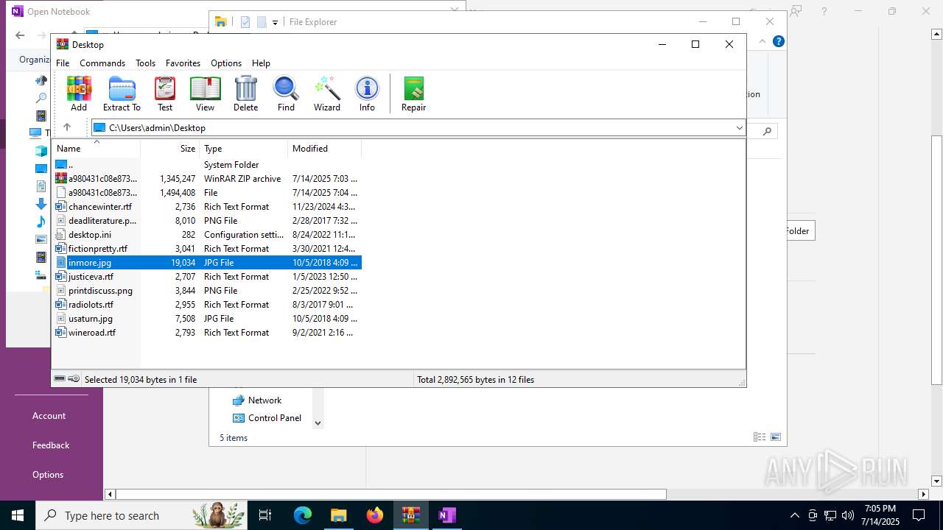The height and width of the screenshot is (530, 943).
Task: Open Task View on the taskbar
Action: pyautogui.click(x=265, y=515)
